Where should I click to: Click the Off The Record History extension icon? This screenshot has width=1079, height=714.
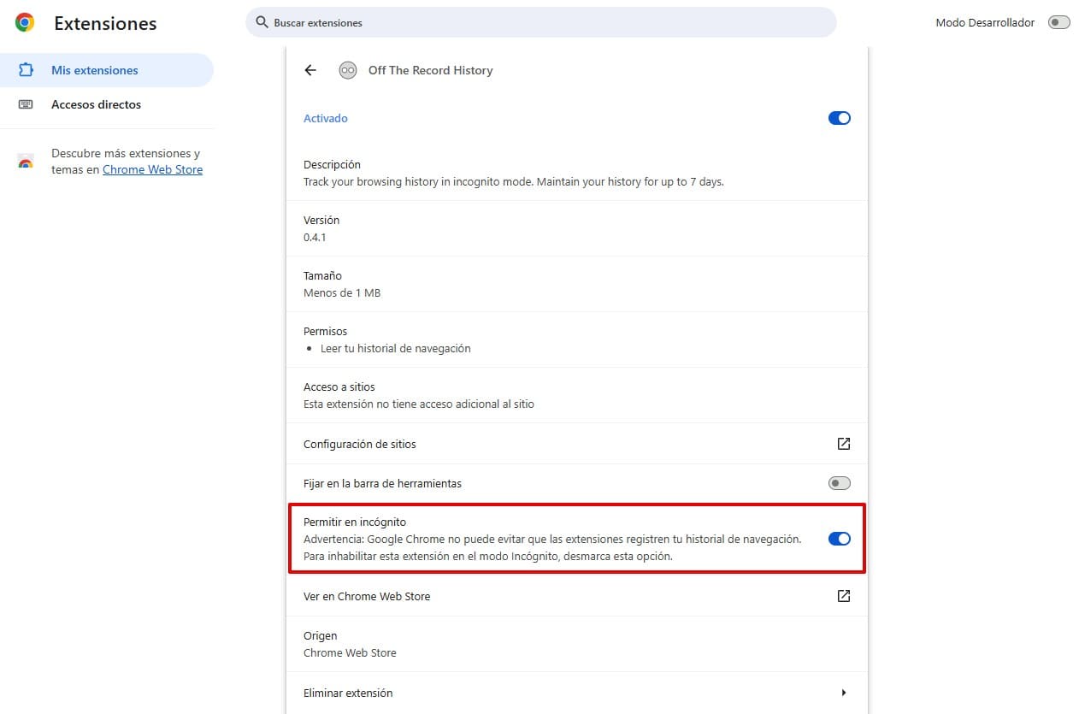[347, 70]
